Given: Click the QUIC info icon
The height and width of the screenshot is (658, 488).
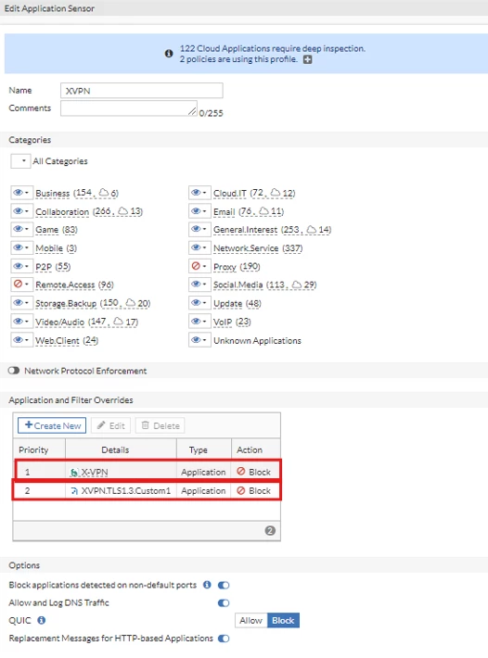Looking at the screenshot, I should (x=41, y=620).
